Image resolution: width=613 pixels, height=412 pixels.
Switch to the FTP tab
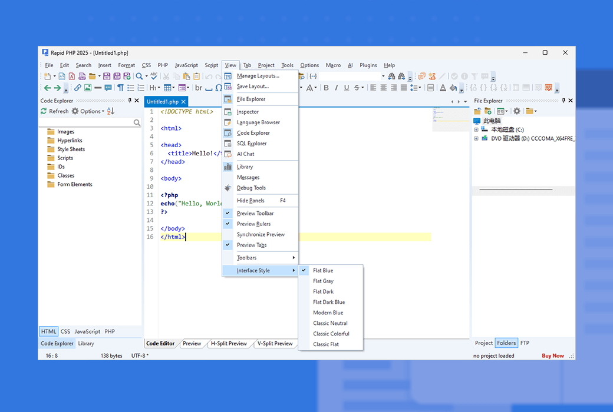pyautogui.click(x=525, y=343)
